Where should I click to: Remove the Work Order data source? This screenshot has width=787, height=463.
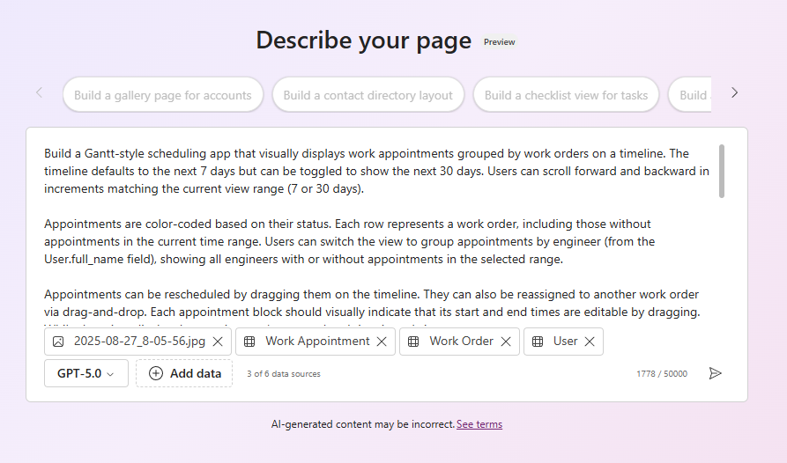point(506,342)
